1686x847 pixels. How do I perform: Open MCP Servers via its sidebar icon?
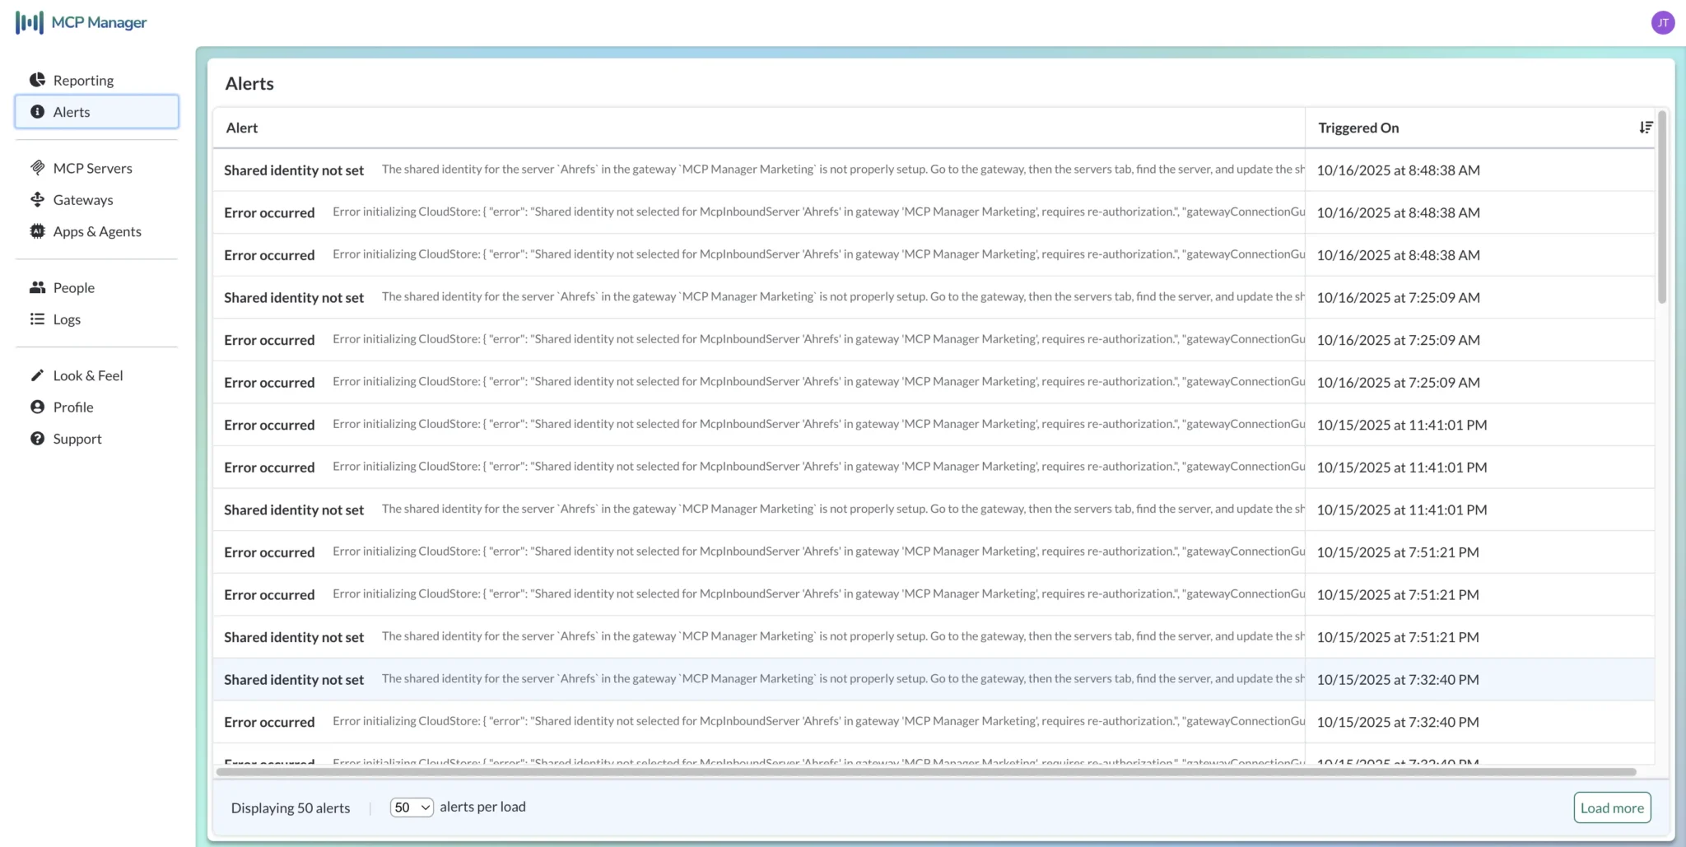(x=37, y=168)
